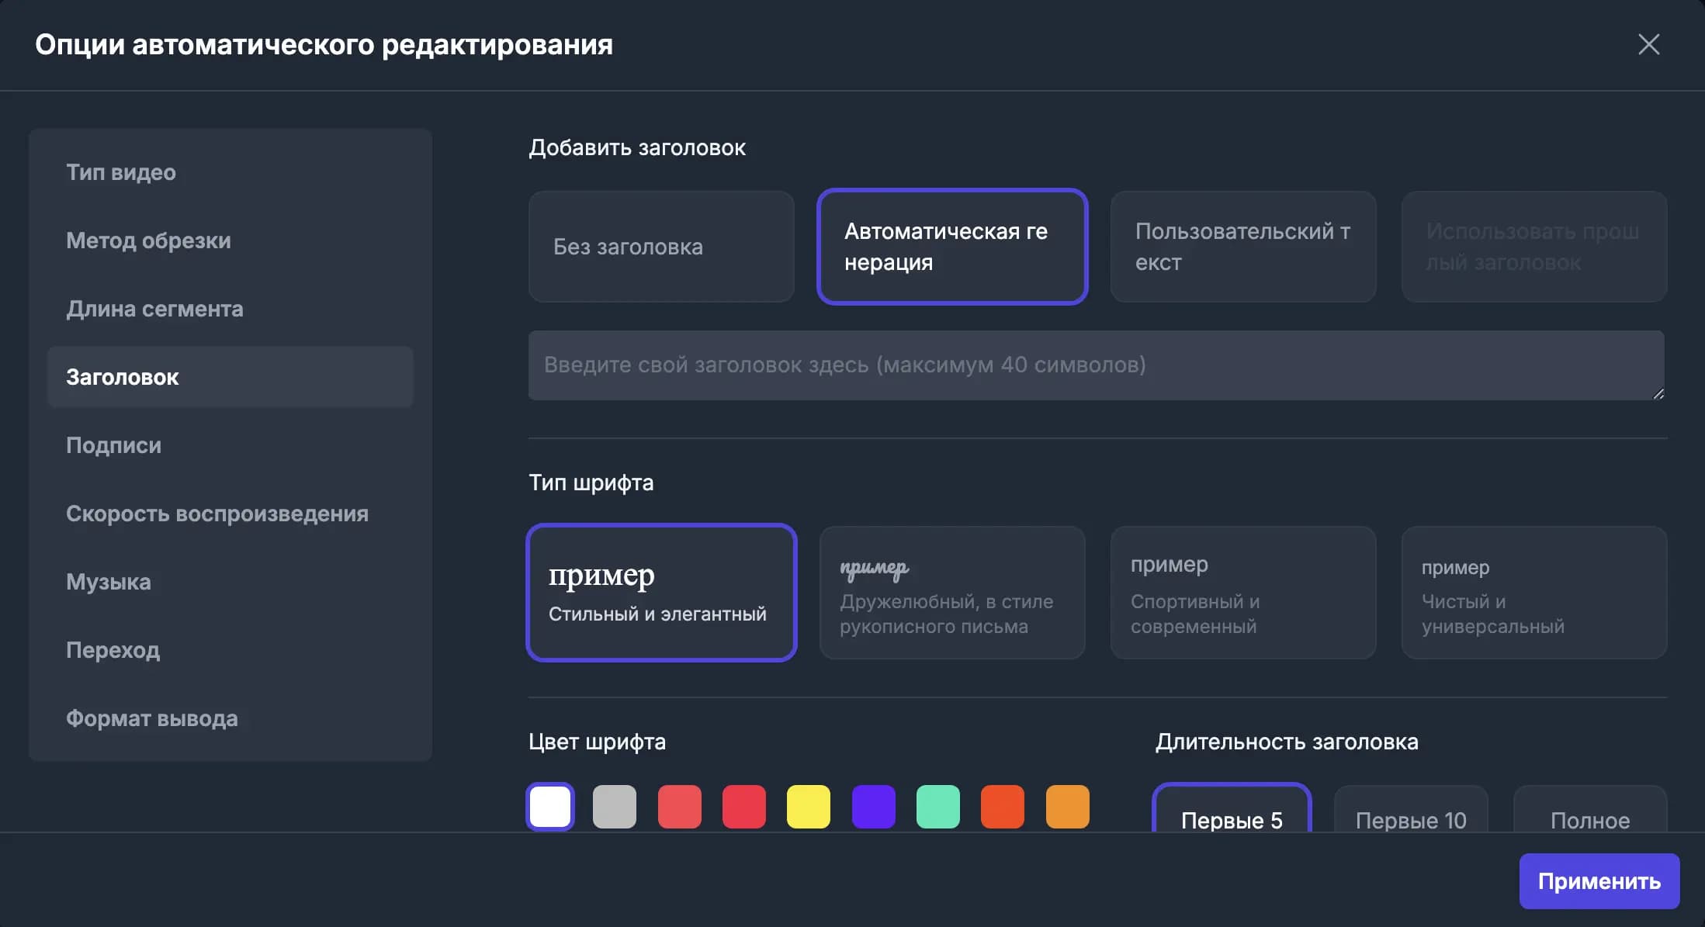
Task: Choose Пользовательский текст title option
Action: [x=1243, y=247]
